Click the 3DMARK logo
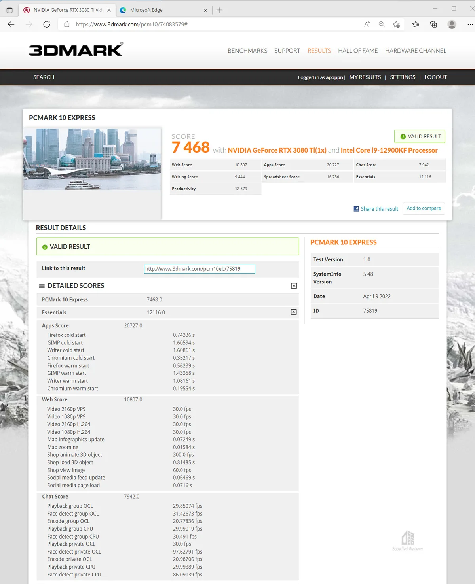This screenshot has height=584, width=475. (x=76, y=49)
